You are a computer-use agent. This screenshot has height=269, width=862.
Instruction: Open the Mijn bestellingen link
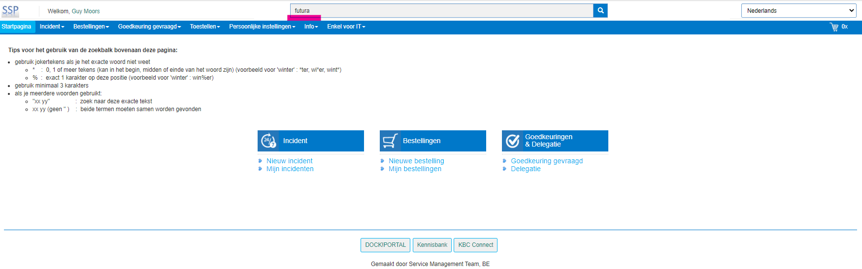click(x=415, y=169)
